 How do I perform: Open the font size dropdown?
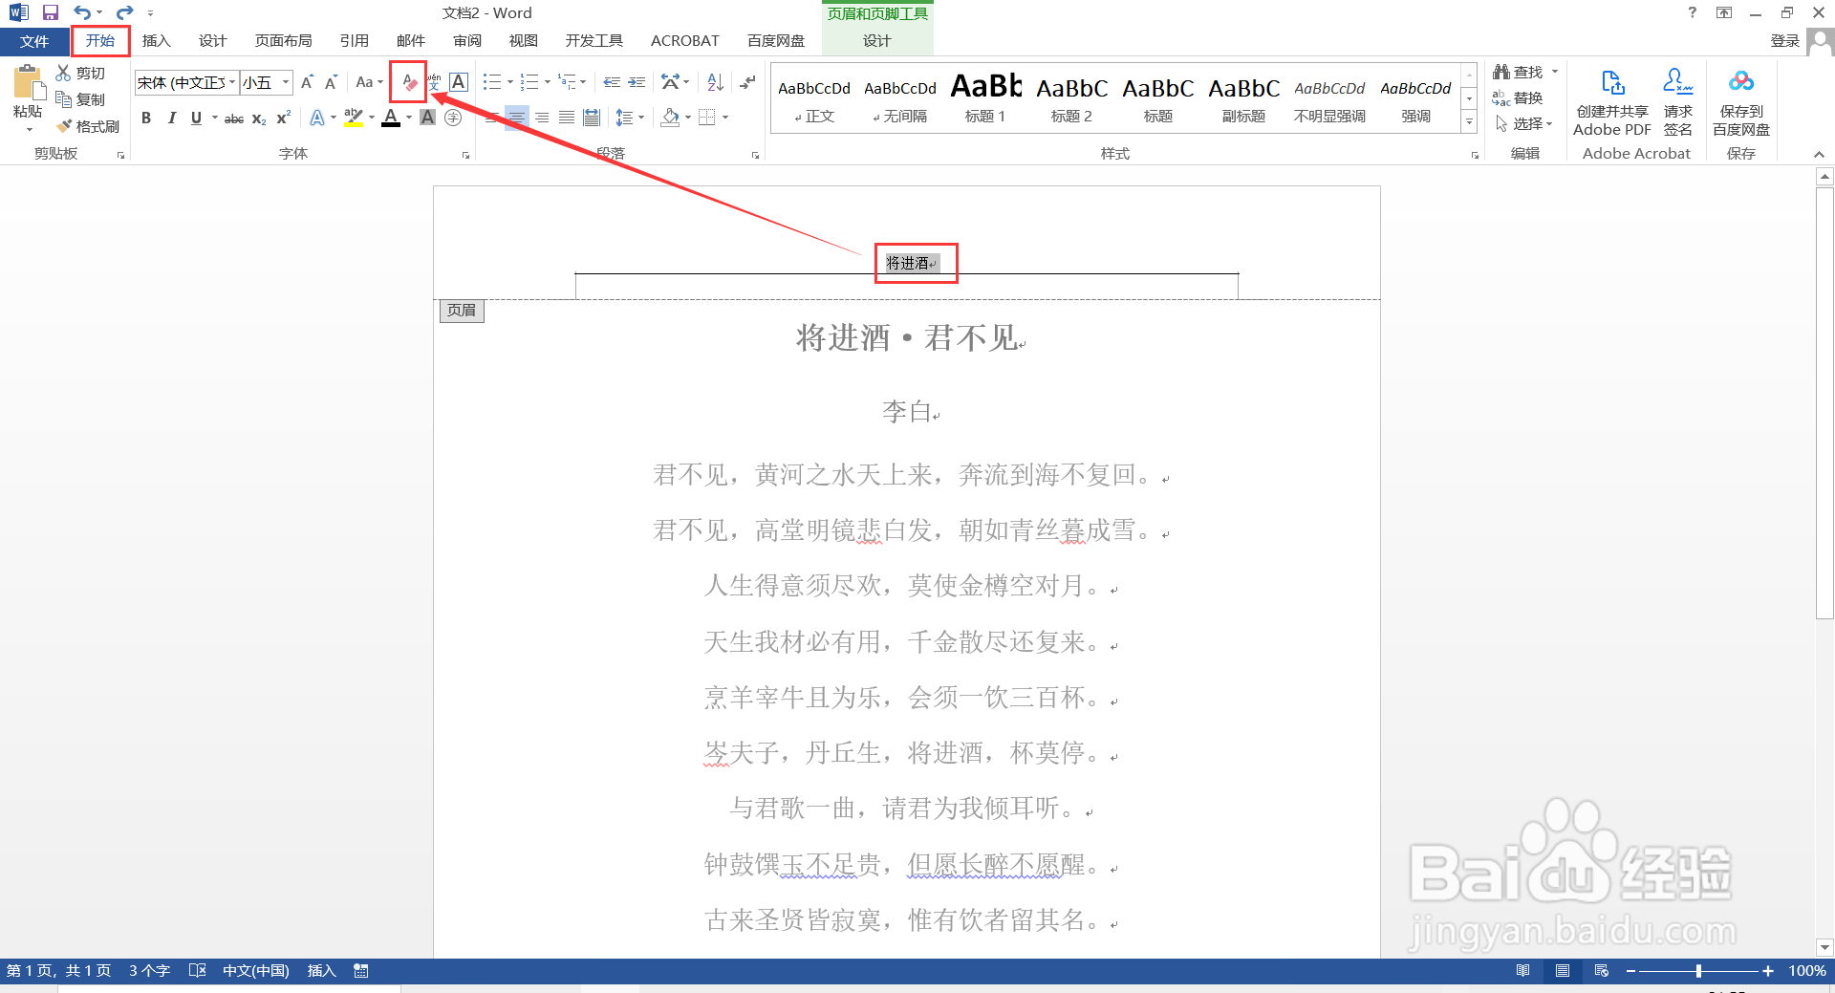[283, 82]
